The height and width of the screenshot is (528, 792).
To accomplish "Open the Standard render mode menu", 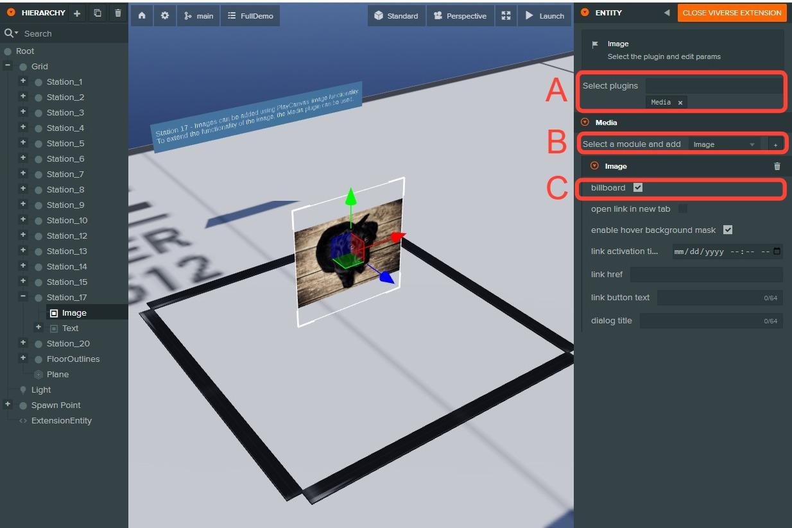I will (x=397, y=16).
